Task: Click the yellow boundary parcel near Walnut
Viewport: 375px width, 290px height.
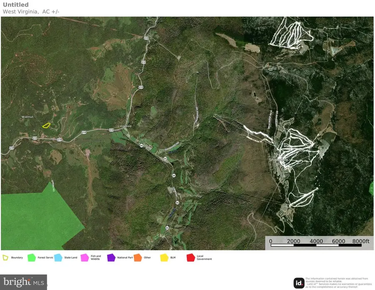Action: (x=46, y=126)
